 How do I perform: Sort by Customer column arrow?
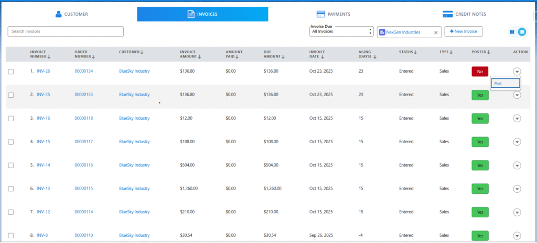coord(142,52)
